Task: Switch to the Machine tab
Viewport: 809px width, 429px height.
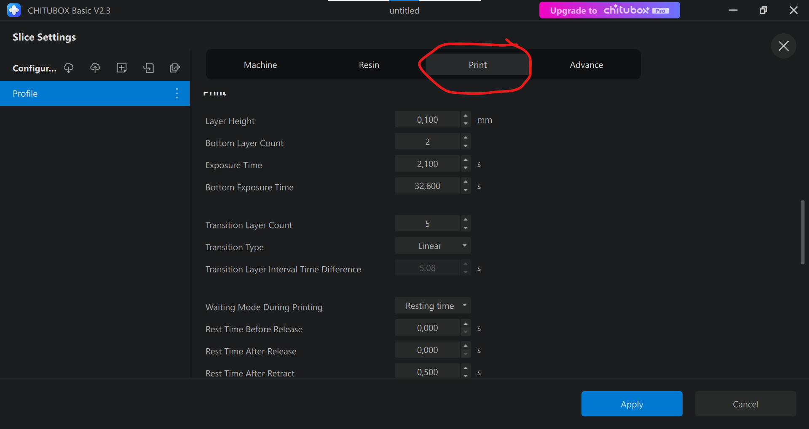Action: [x=260, y=65]
